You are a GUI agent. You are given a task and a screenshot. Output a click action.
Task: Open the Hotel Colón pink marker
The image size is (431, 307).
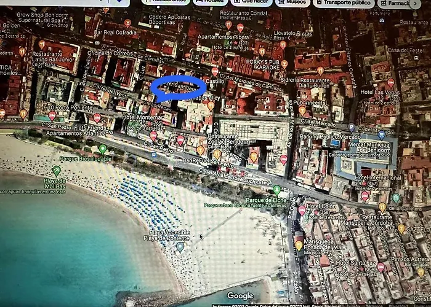302,211
